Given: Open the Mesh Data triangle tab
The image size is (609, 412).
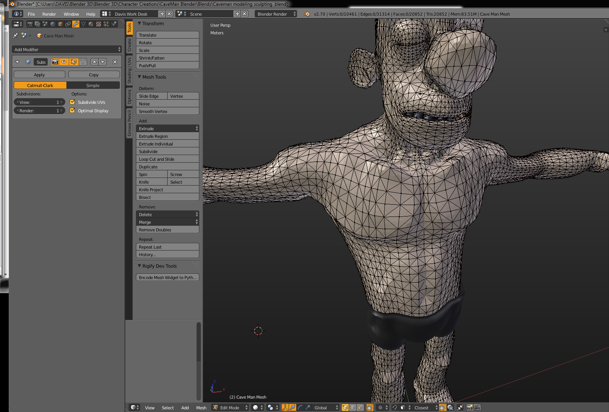Looking at the screenshot, I should 83,24.
